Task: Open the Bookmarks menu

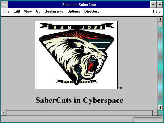Action: click(x=54, y=11)
